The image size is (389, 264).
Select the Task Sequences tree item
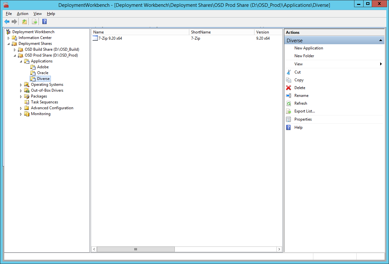pyautogui.click(x=44, y=102)
